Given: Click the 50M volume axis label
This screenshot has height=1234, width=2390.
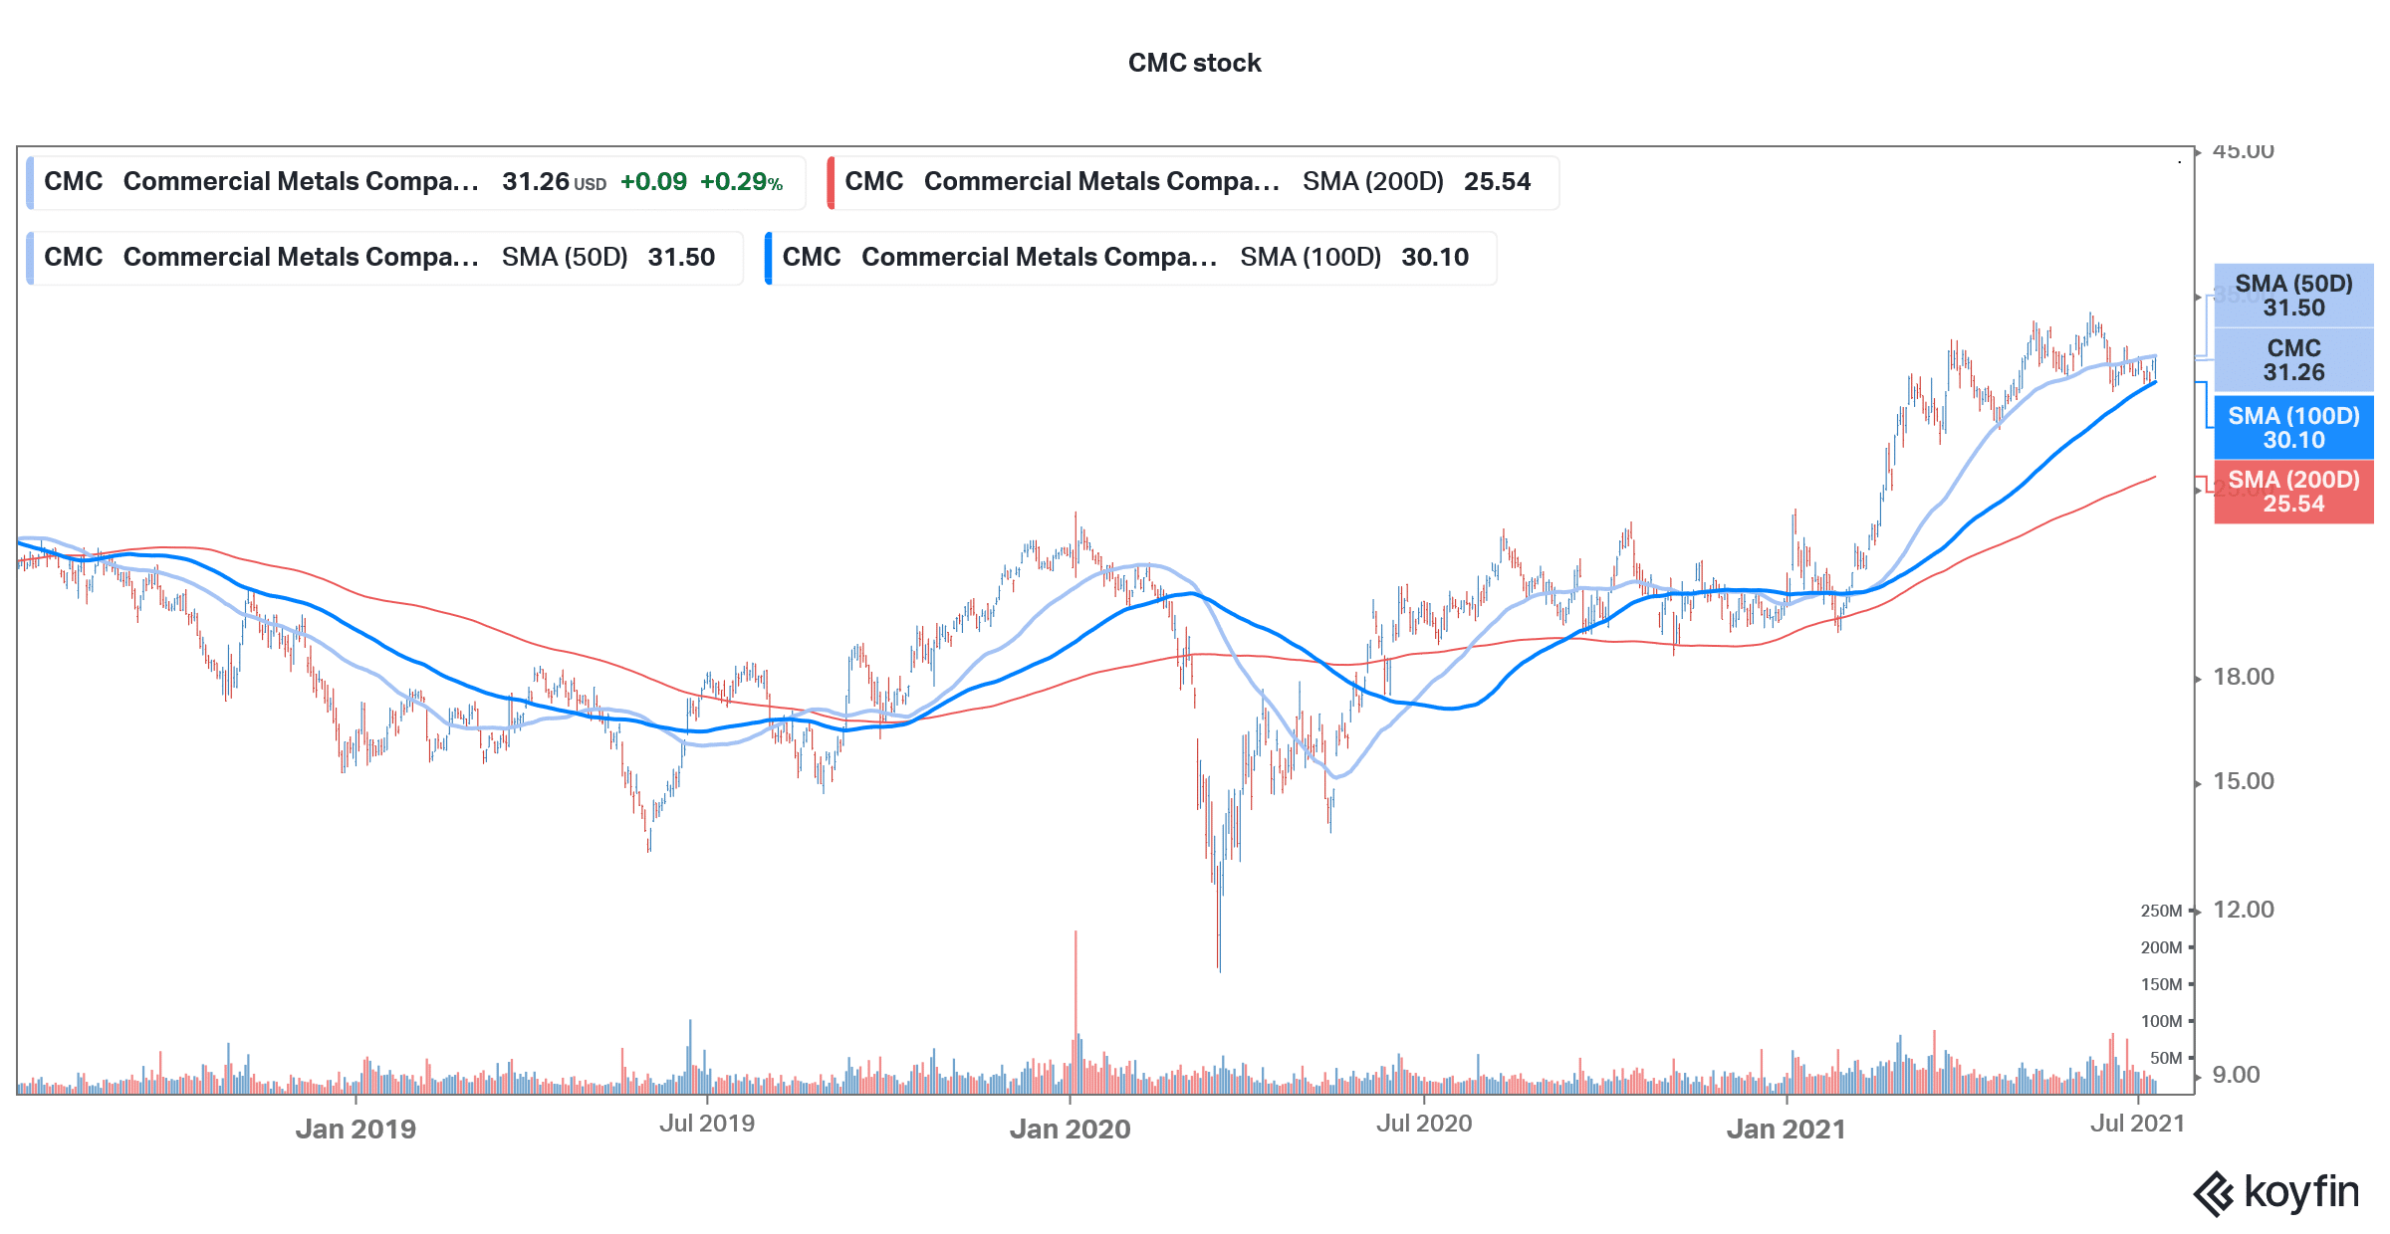Looking at the screenshot, I should pyautogui.click(x=2166, y=1058).
